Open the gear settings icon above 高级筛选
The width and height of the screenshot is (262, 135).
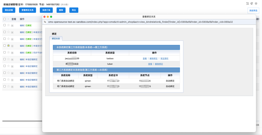pyautogui.click(x=256, y=3)
